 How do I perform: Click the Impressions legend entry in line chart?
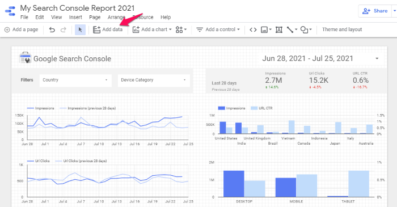40,108
